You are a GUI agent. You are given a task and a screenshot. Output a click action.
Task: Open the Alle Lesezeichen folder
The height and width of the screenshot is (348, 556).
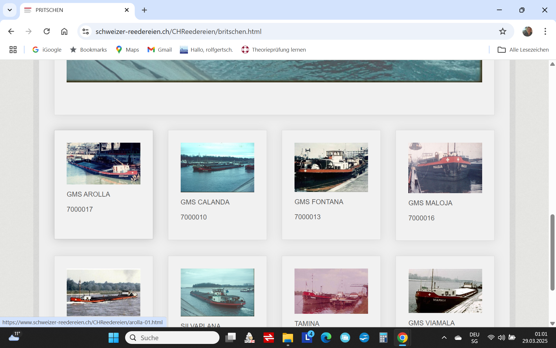(523, 50)
